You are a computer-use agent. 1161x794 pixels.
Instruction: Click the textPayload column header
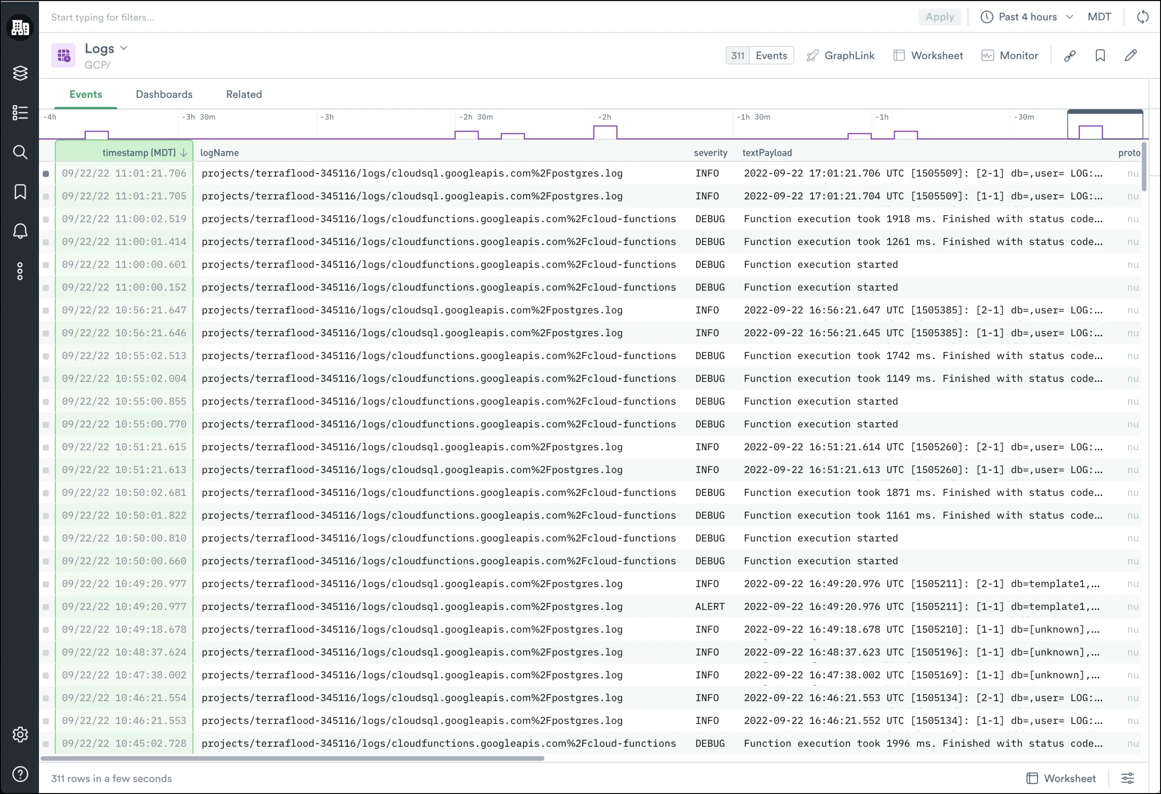tap(767, 153)
